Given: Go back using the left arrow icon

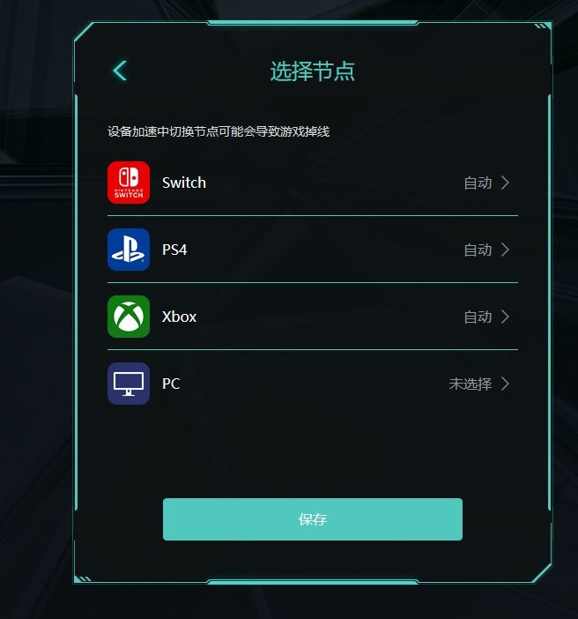Looking at the screenshot, I should 120,71.
